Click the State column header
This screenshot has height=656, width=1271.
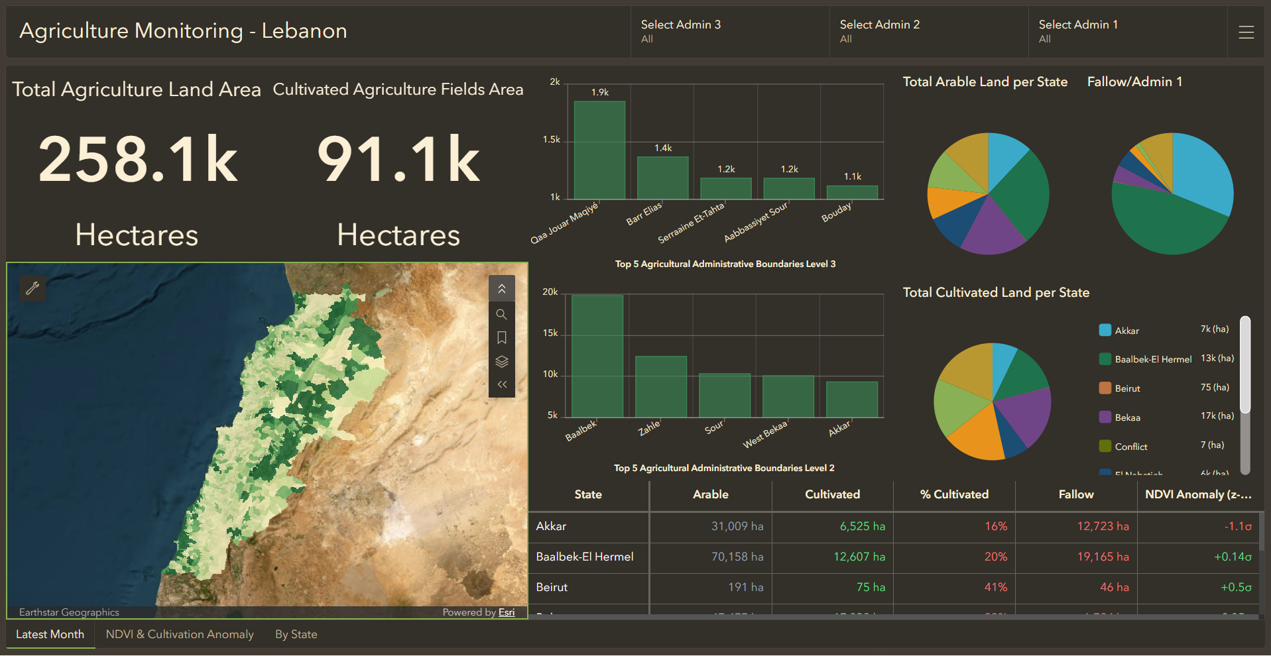point(588,494)
